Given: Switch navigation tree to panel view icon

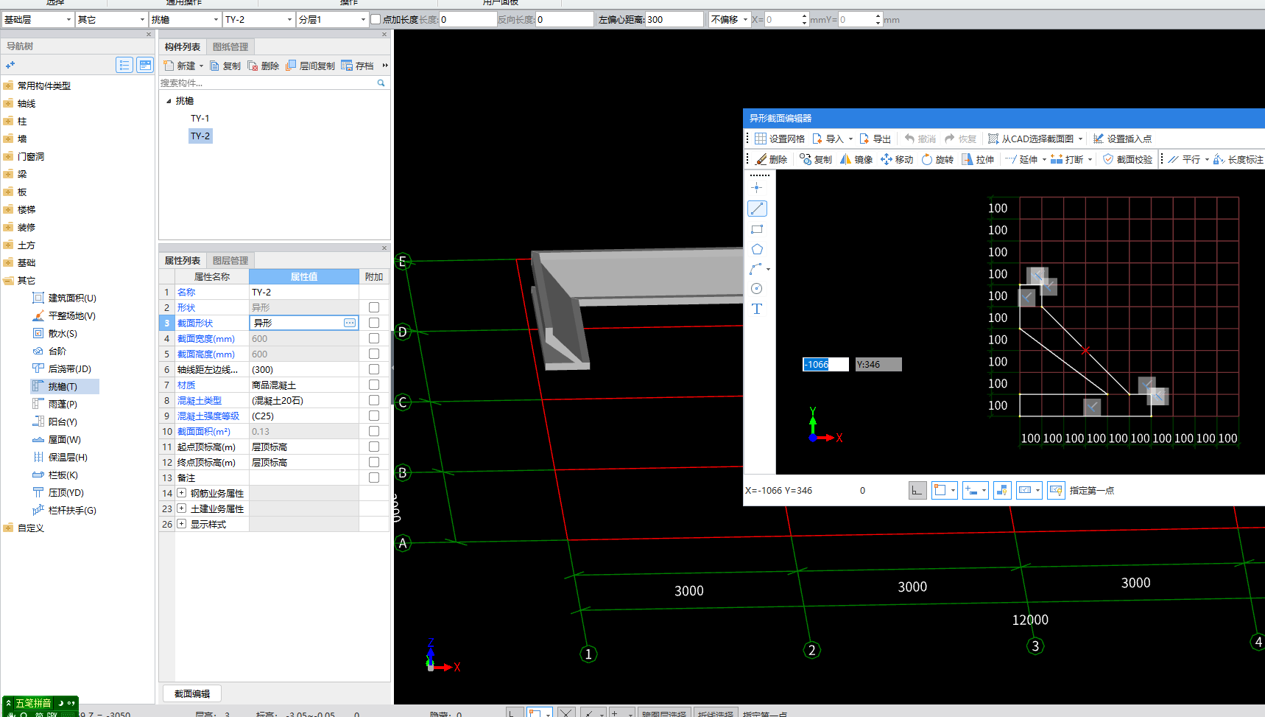Looking at the screenshot, I should pyautogui.click(x=145, y=66).
